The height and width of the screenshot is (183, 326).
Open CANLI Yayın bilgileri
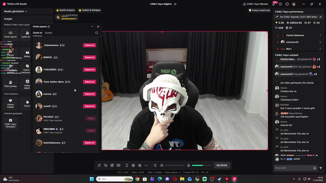161,4
